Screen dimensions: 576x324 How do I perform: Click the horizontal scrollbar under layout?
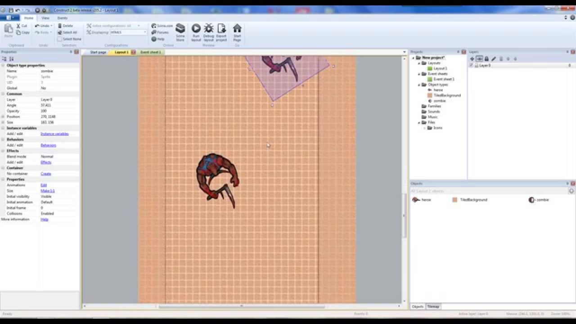242,306
